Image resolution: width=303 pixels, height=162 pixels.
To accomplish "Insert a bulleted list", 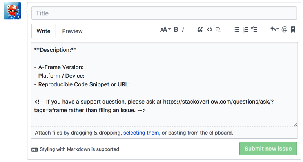I will (x=237, y=29).
